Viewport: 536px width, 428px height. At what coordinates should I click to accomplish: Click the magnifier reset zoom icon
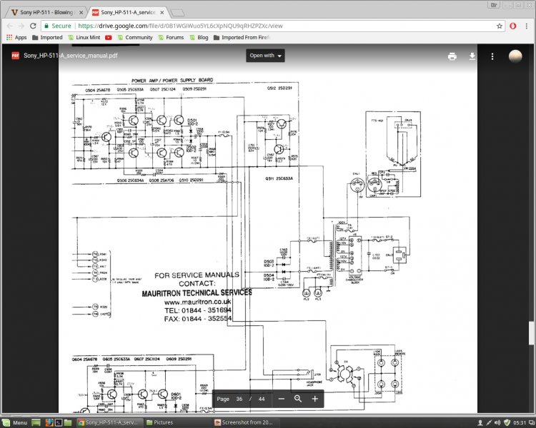pyautogui.click(x=298, y=399)
